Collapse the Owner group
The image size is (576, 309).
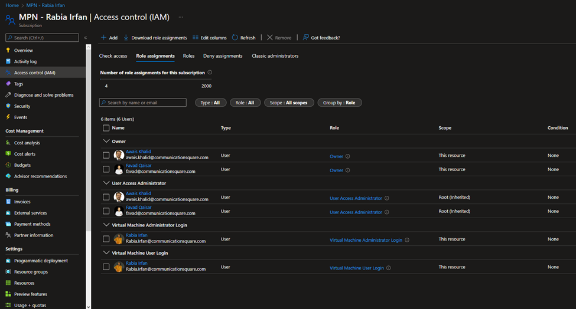(x=106, y=141)
